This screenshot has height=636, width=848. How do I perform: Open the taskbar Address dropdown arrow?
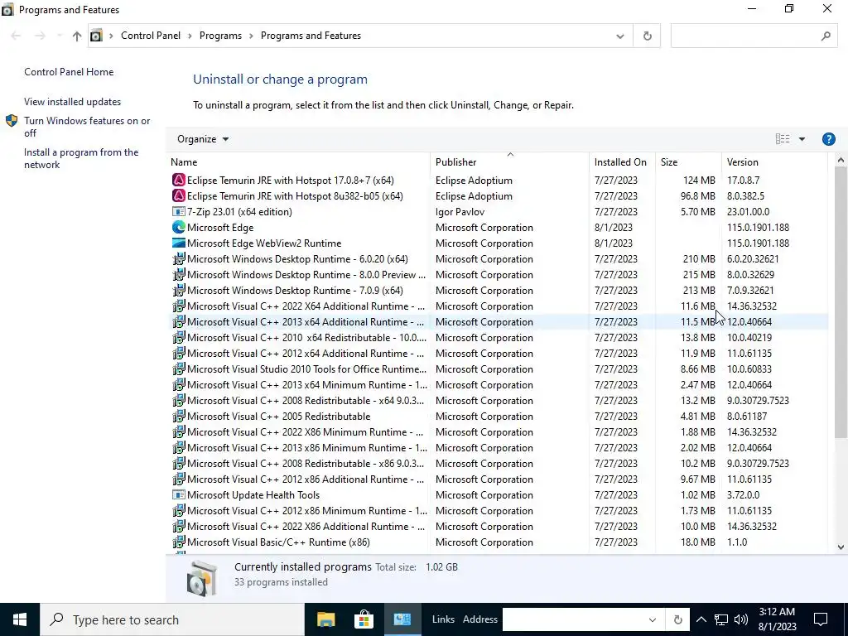click(653, 619)
